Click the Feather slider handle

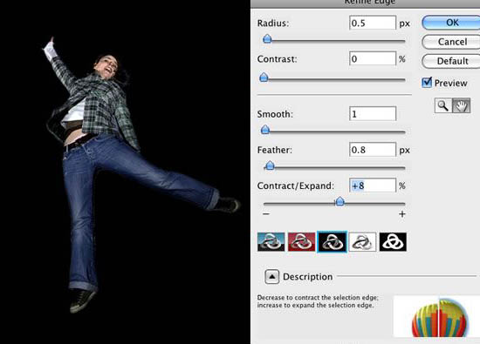[270, 165]
